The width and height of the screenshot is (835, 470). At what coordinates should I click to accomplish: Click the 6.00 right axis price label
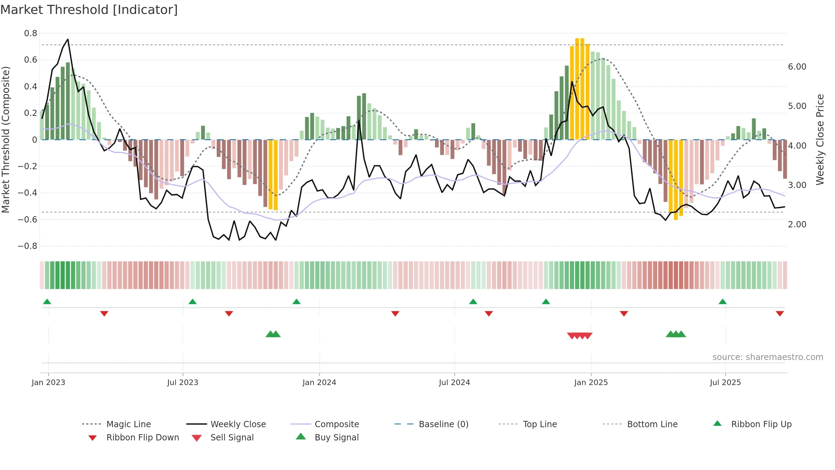797,66
